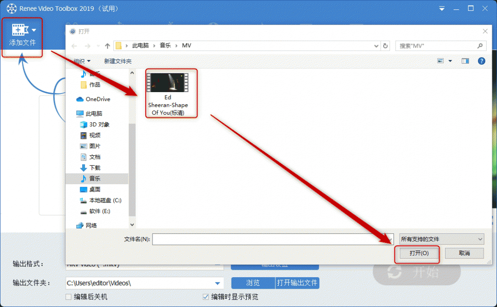Select 图片 in the navigation tree
The image size is (497, 307).
pos(90,146)
